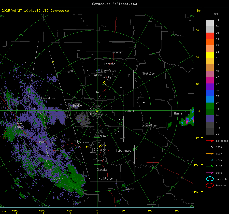229x214 pixels.
Task: Click the white asterisk marker east of Innisfail
Action: pos(121,87)
